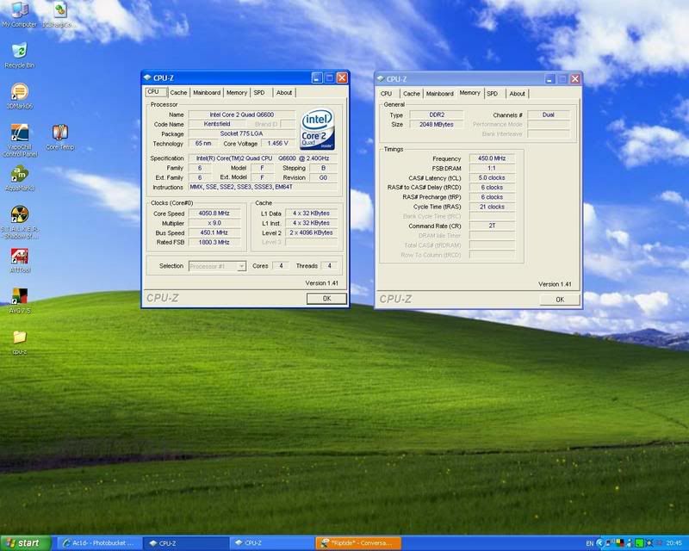The height and width of the screenshot is (551, 689).
Task: Open About tab in left CPU-Z window
Action: (284, 93)
